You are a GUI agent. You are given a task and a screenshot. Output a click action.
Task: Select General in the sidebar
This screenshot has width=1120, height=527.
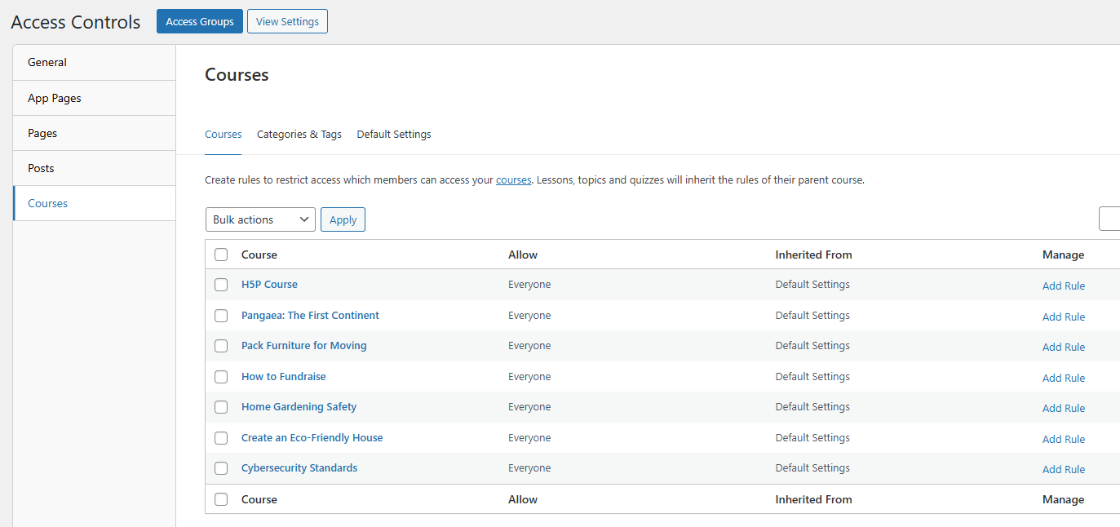[x=46, y=62]
